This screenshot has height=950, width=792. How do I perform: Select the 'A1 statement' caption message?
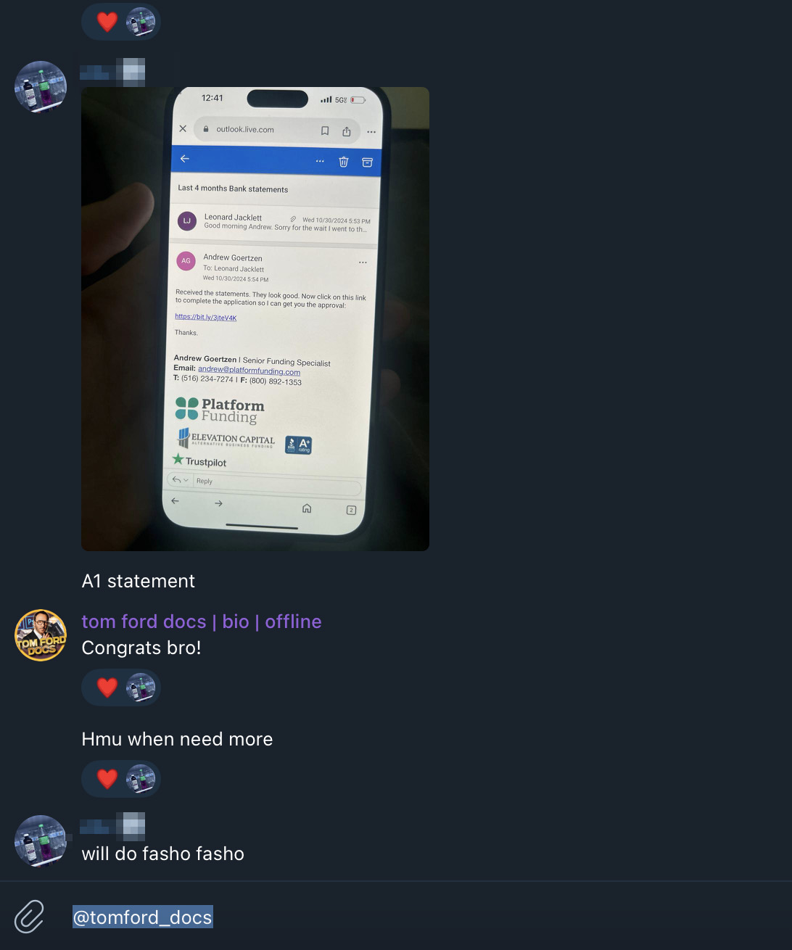click(x=139, y=581)
